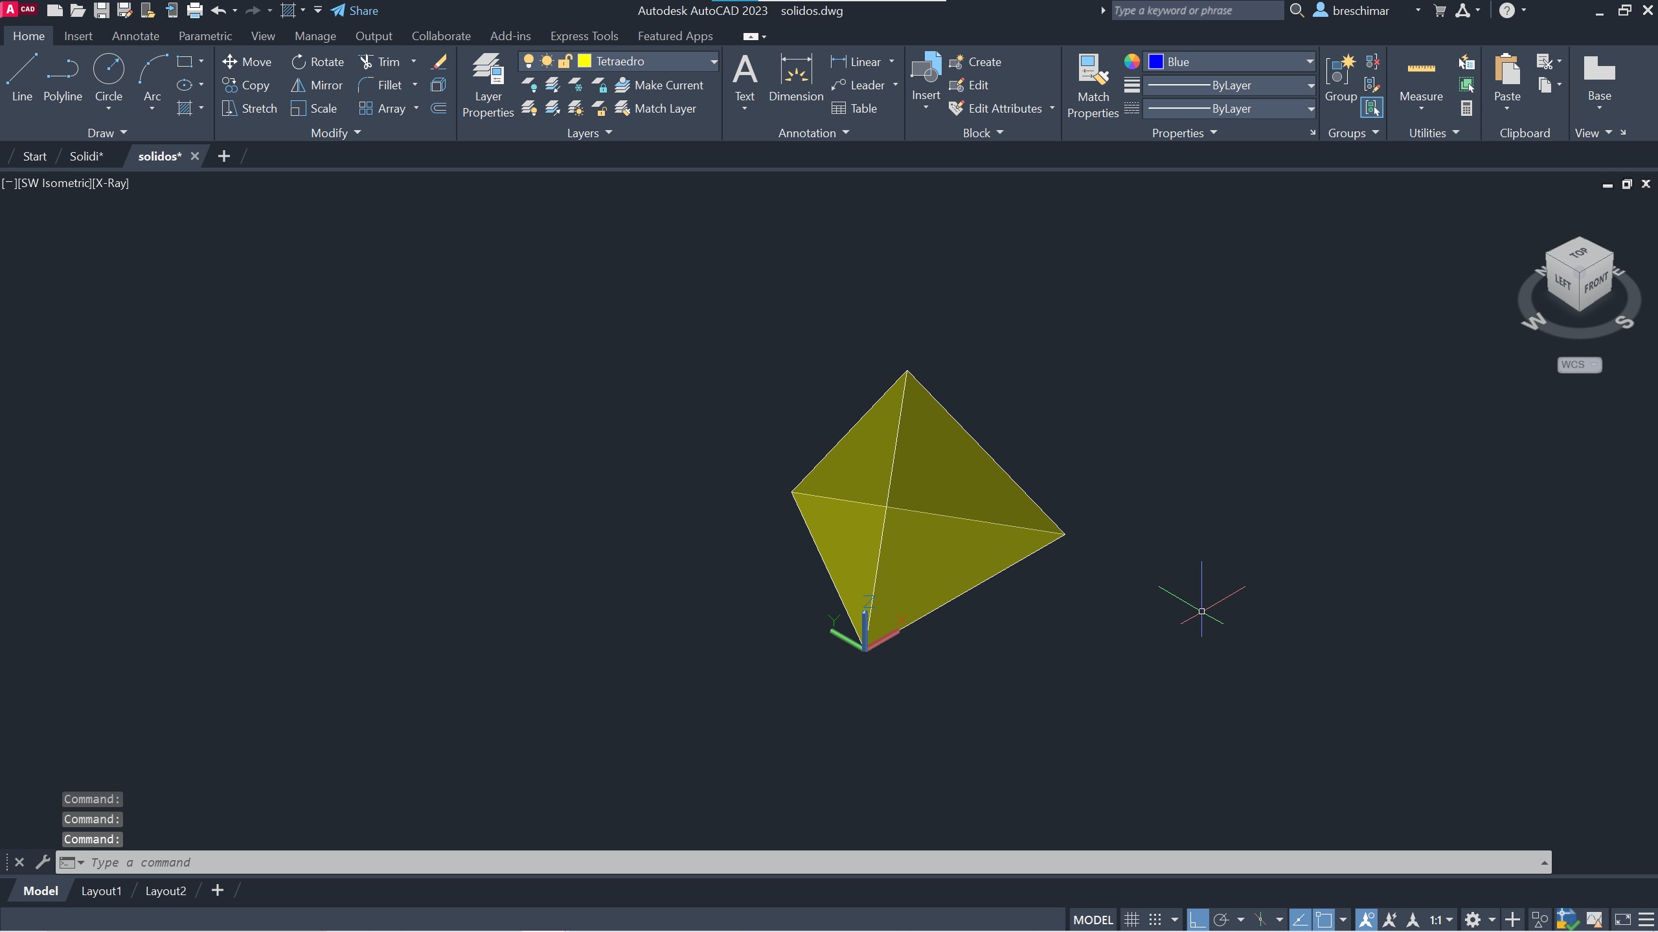
Task: Select the Line drawing tool
Action: [x=21, y=78]
